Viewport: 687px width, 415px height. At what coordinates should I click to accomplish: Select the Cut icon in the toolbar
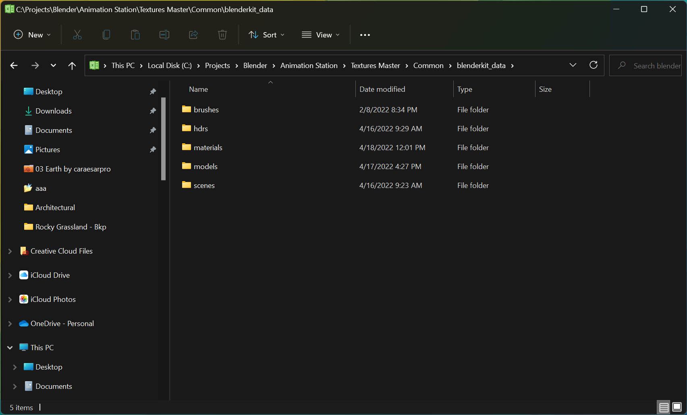77,35
